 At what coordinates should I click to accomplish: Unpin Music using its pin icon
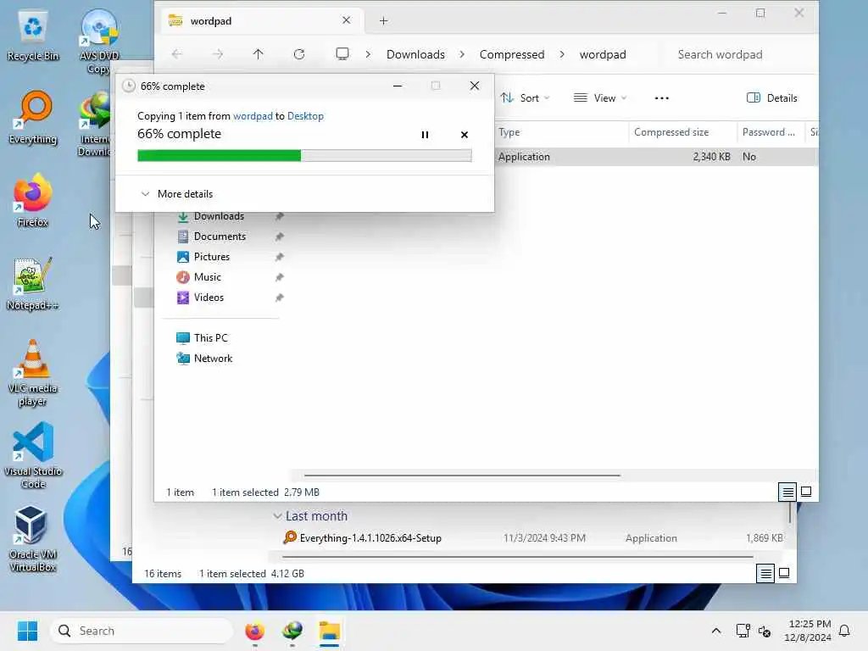pyautogui.click(x=280, y=277)
